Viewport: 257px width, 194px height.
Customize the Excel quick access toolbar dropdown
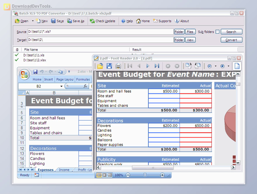69,72
